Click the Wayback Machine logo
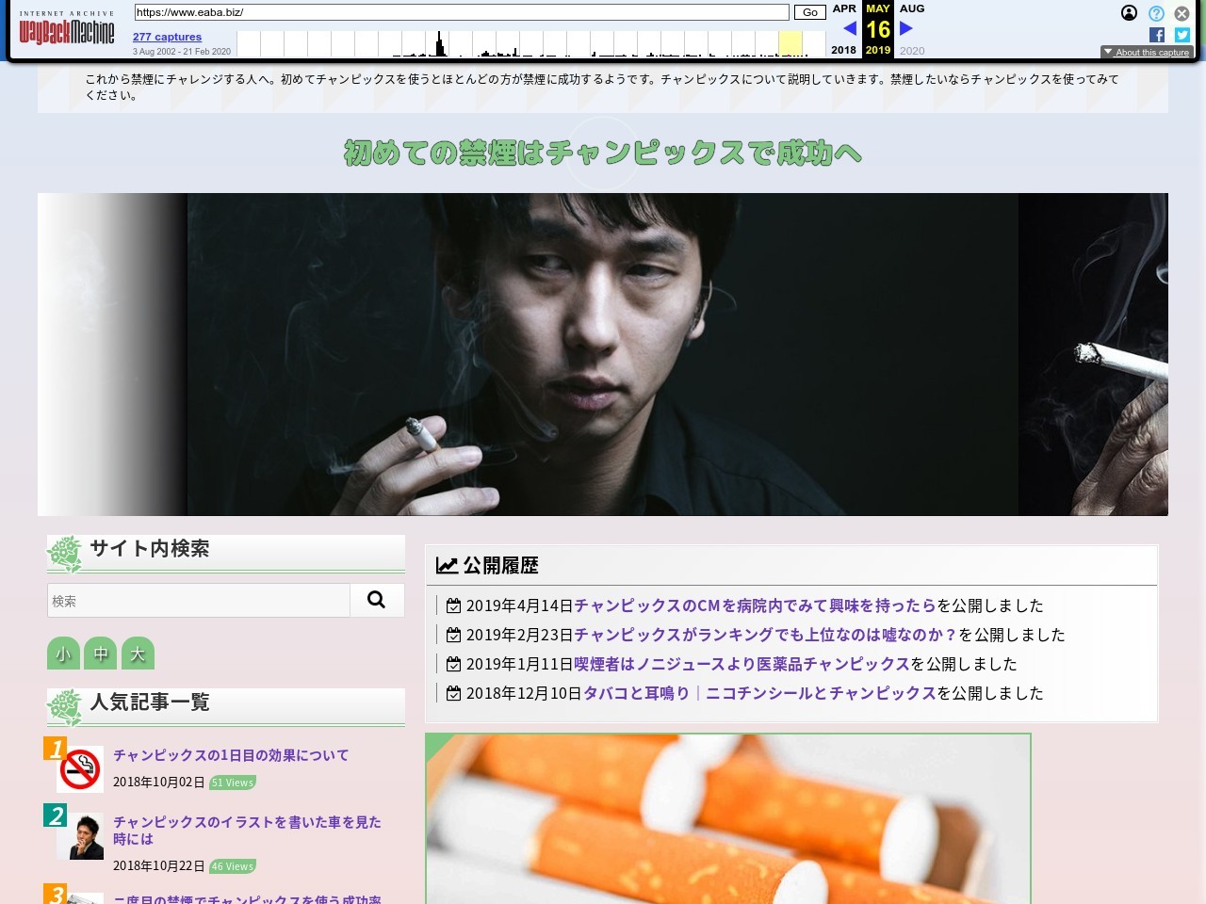1206x904 pixels. coord(67,28)
